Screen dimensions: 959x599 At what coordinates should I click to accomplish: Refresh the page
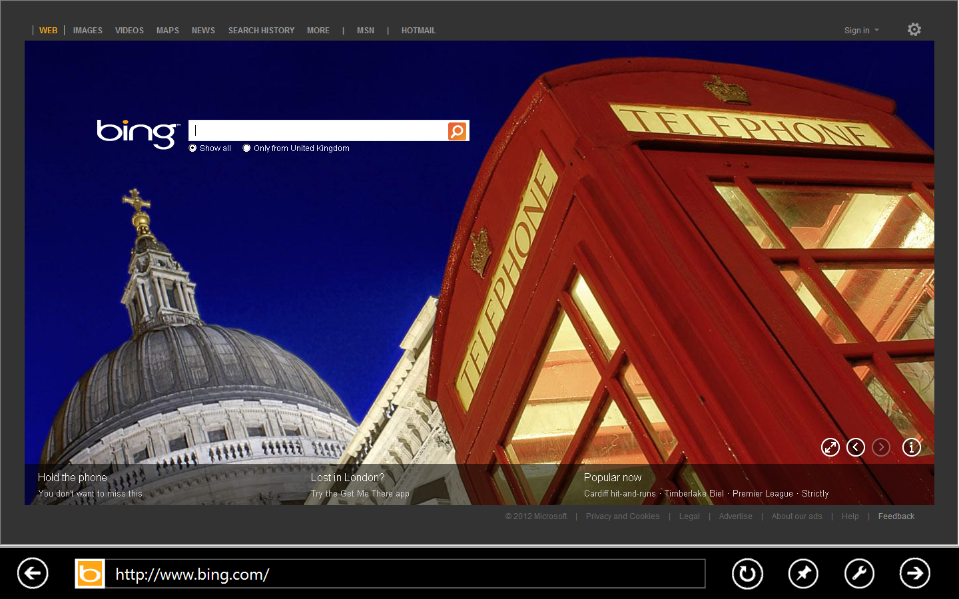pyautogui.click(x=747, y=573)
